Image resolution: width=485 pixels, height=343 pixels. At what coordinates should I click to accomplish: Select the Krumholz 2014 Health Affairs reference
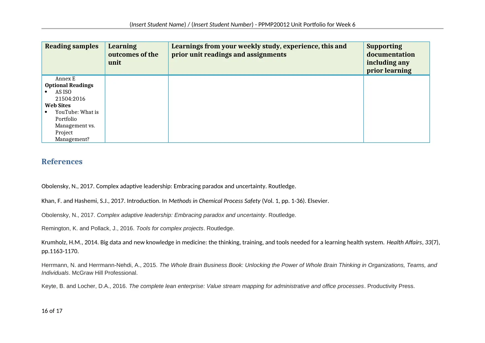241,247
